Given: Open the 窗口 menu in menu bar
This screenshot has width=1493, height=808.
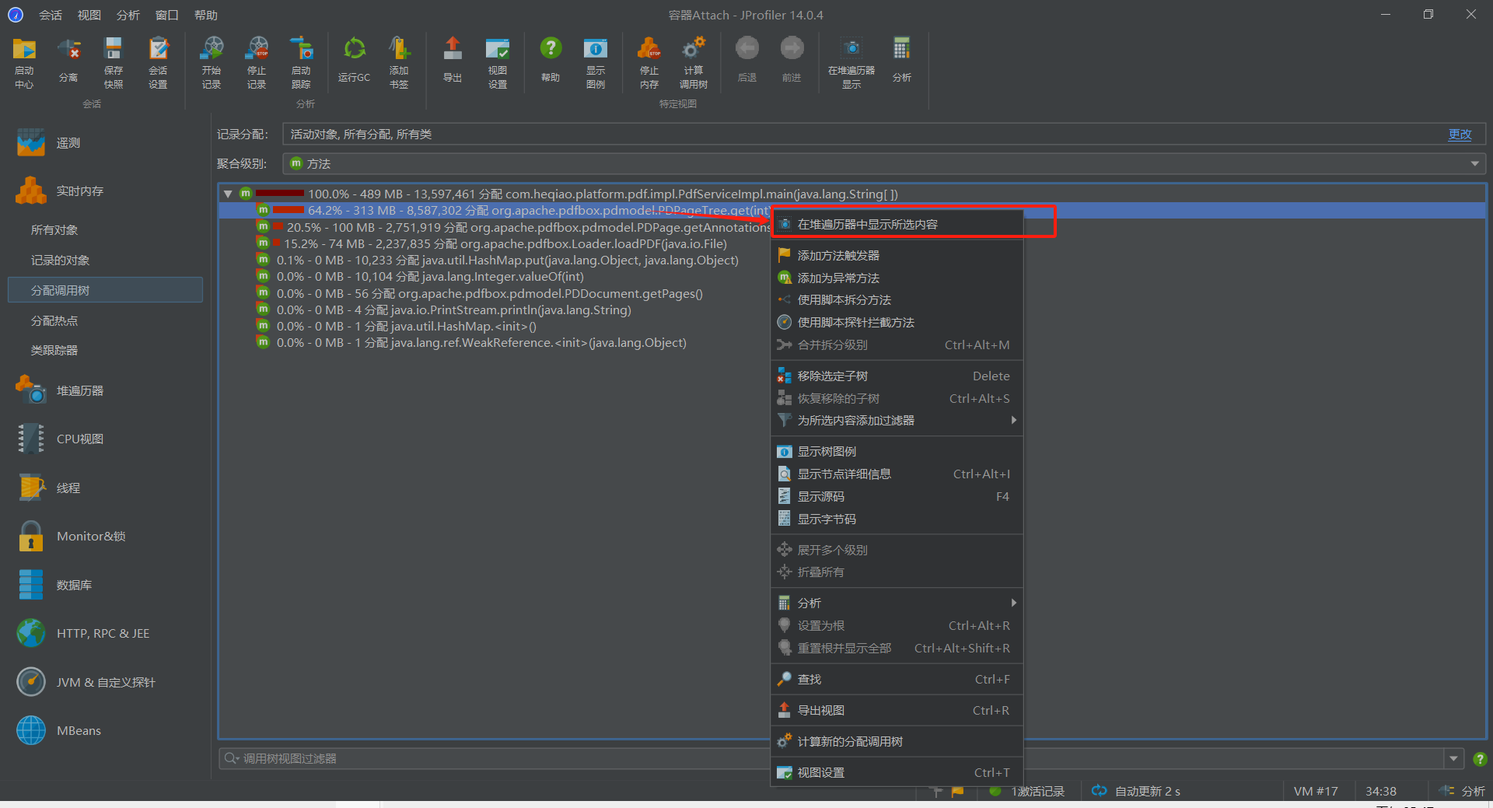Looking at the screenshot, I should pyautogui.click(x=166, y=15).
